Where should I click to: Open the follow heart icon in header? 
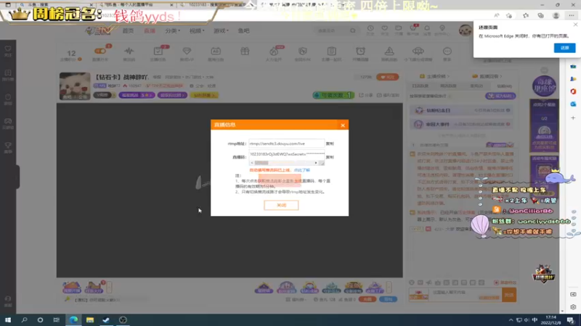click(385, 30)
